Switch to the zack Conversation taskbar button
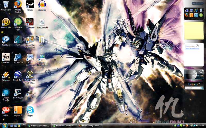 click(x=65, y=126)
